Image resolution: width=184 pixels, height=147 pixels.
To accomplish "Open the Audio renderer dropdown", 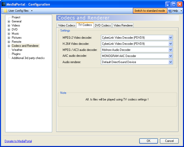I will pyautogui.click(x=170, y=62).
